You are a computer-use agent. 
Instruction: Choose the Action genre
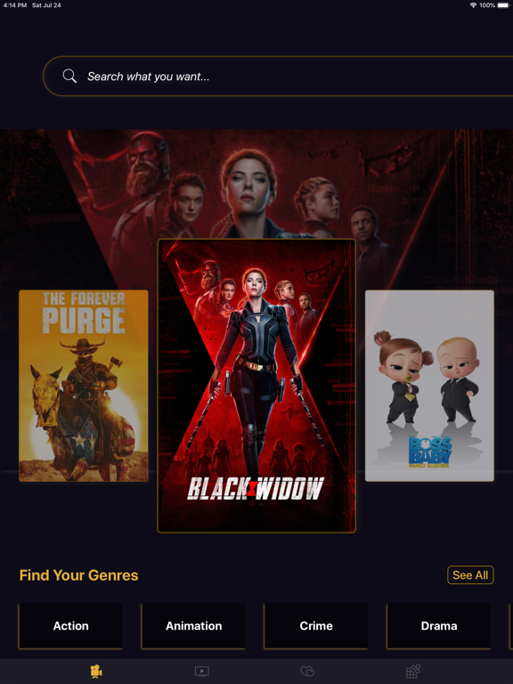pos(70,626)
